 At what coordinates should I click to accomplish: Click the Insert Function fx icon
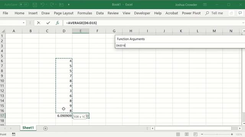[57, 23]
